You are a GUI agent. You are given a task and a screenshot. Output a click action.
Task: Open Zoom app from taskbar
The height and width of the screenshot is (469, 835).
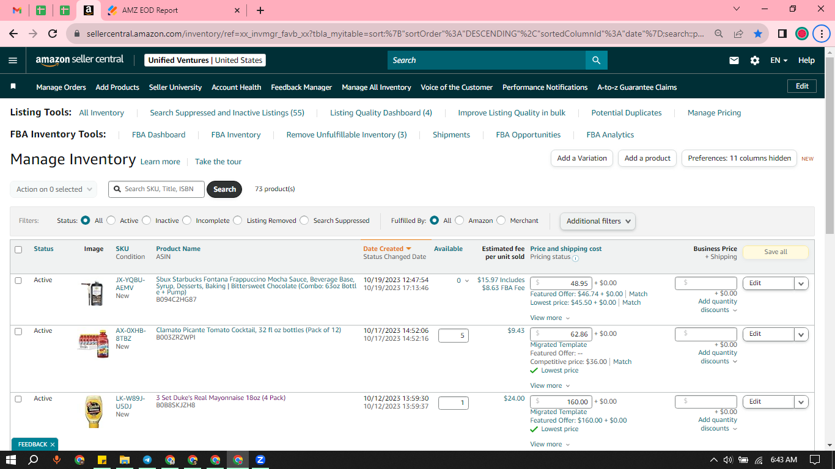coord(260,460)
